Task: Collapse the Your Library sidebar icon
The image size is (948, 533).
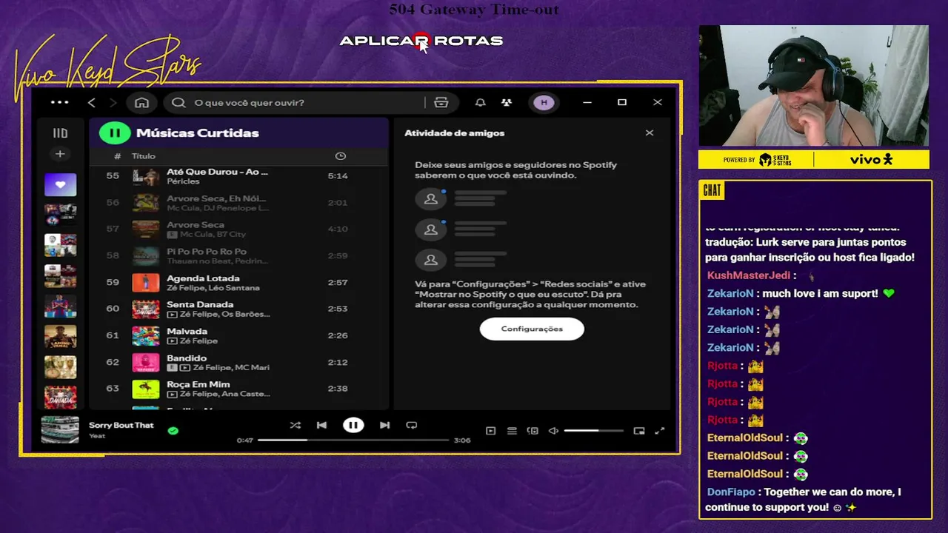Action: click(x=60, y=133)
